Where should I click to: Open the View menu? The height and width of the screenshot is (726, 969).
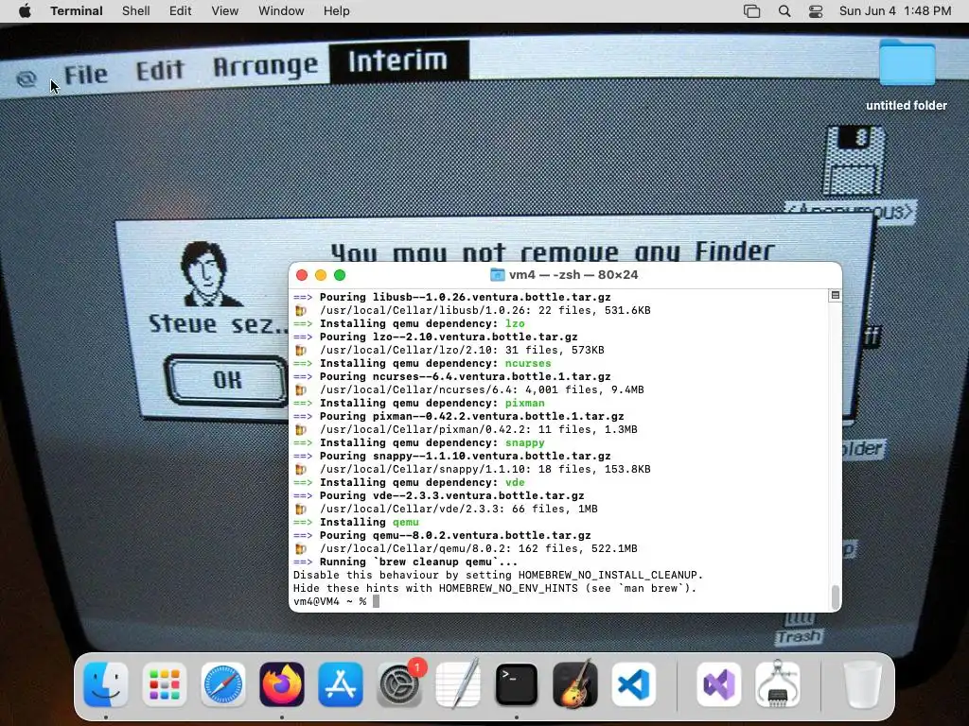click(224, 11)
